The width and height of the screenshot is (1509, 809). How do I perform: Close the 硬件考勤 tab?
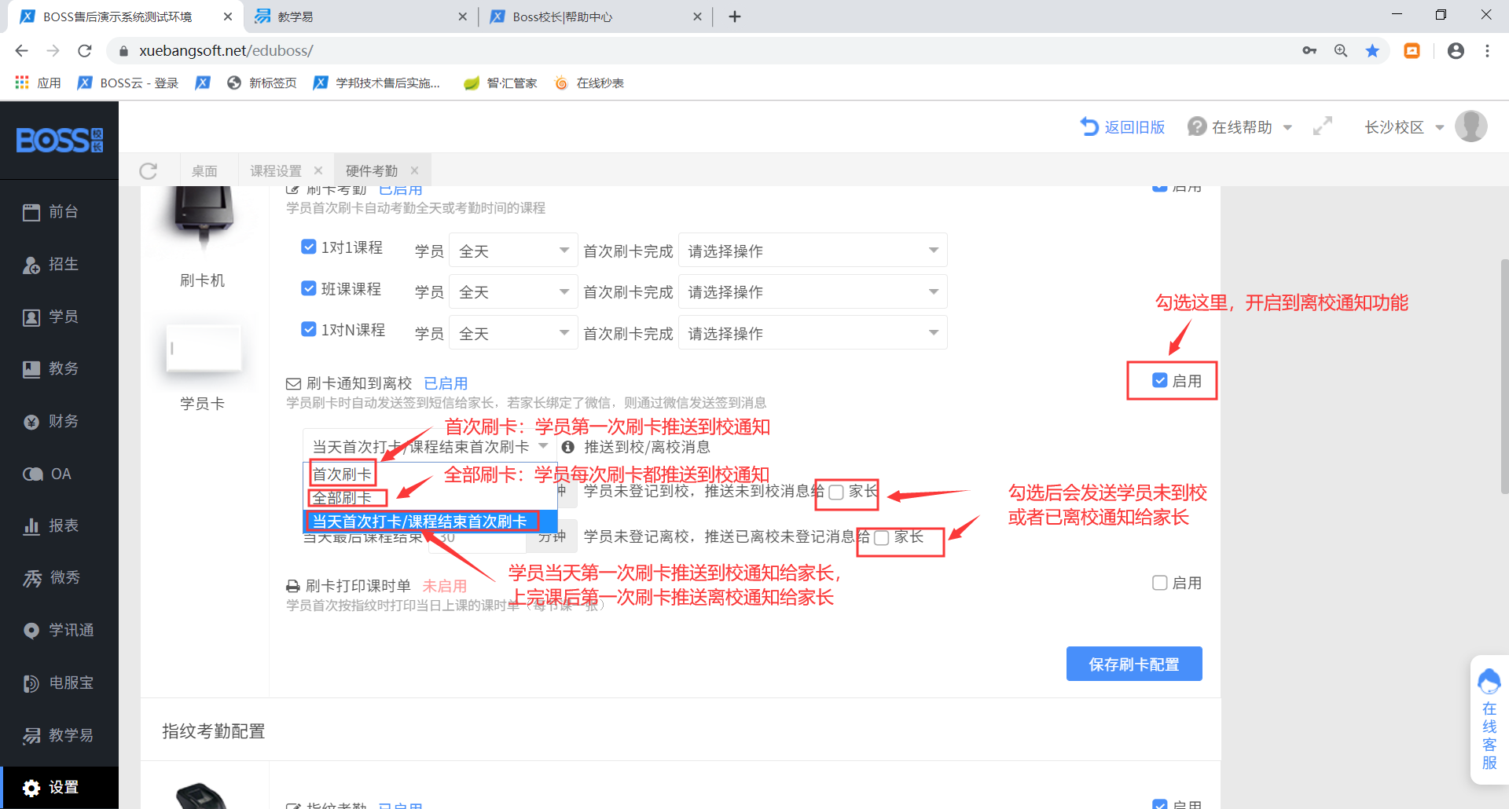(414, 170)
